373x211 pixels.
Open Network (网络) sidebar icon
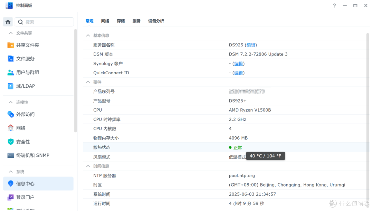coord(10,128)
